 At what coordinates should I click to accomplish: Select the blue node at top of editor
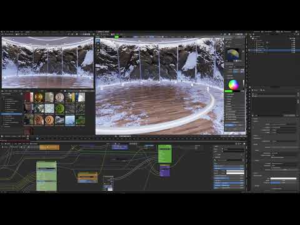[120, 147]
